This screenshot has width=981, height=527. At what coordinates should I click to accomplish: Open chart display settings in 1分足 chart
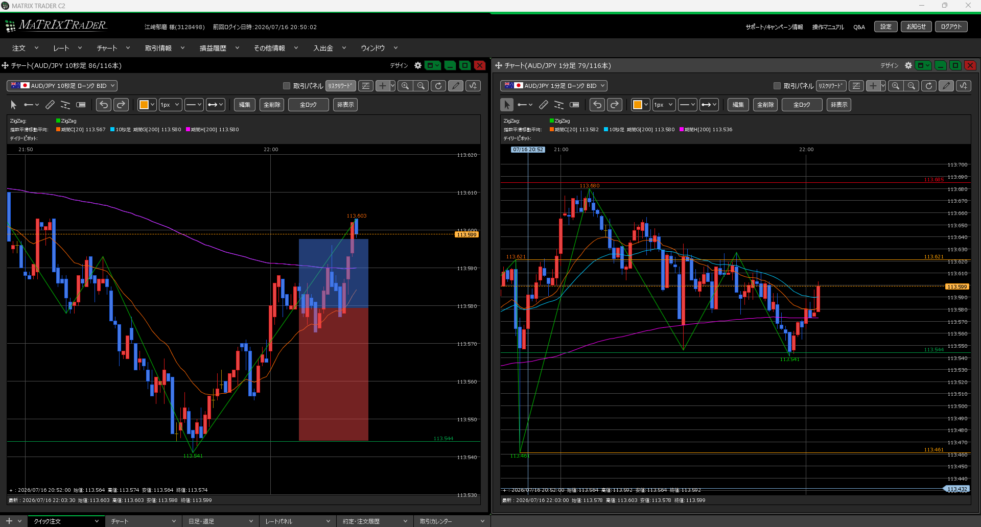tap(856, 86)
